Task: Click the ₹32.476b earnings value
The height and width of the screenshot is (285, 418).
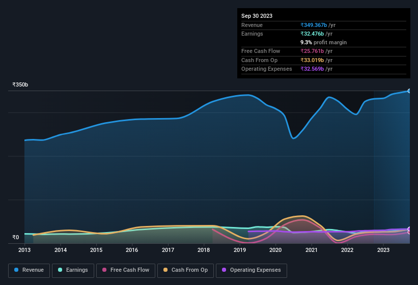Action: click(312, 34)
